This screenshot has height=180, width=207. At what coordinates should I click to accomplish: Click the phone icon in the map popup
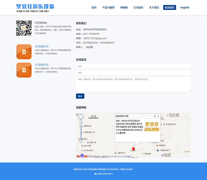click(155, 116)
